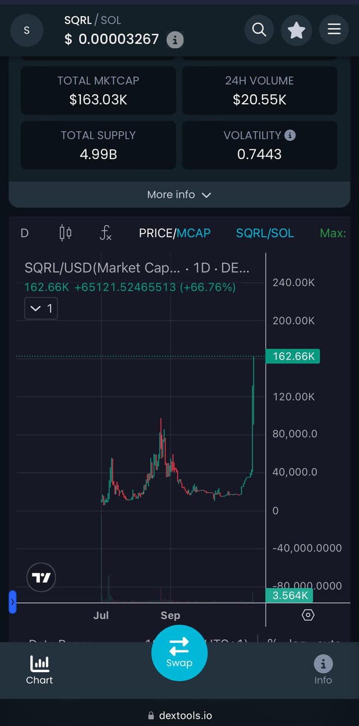Switch to the Info tab
This screenshot has width=359, height=726.
point(323,670)
